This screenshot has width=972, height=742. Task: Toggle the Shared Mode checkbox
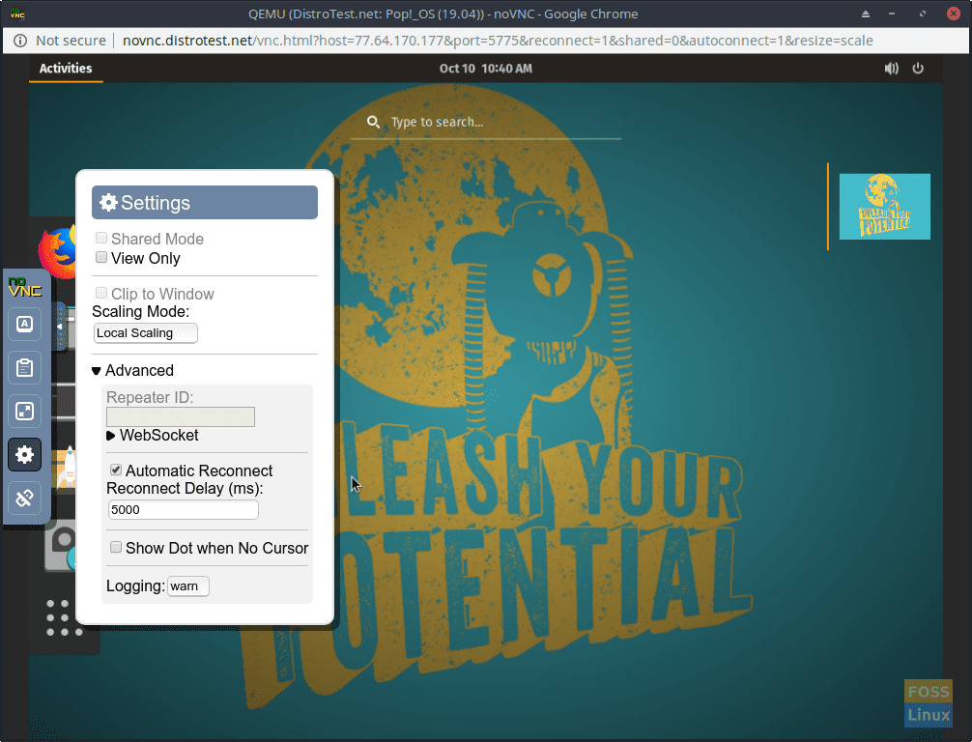[x=101, y=238]
